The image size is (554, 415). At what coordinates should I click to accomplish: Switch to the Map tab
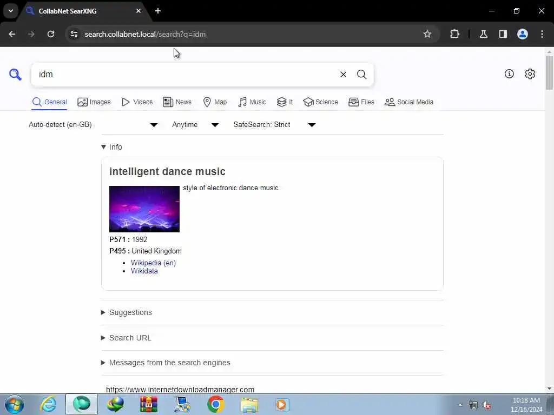(215, 102)
